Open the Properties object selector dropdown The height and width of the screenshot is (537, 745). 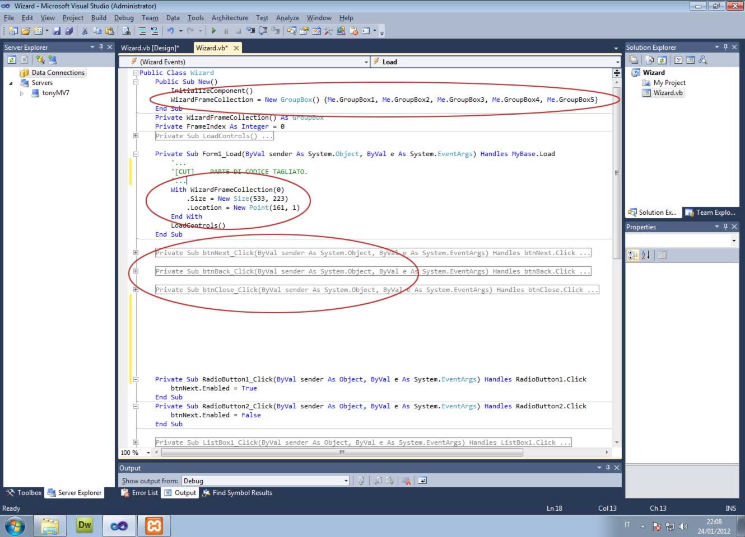click(x=734, y=241)
